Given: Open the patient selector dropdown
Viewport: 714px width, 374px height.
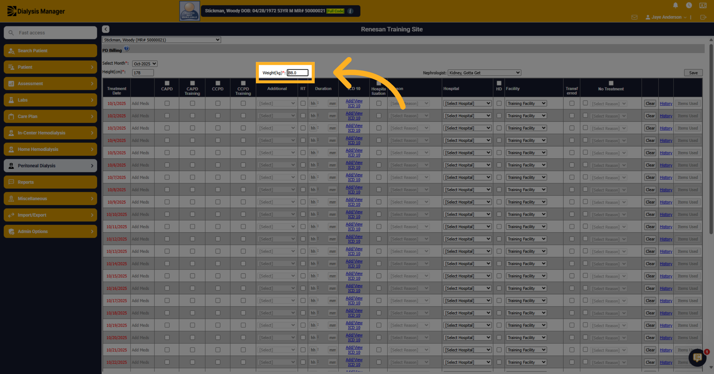Looking at the screenshot, I should click(161, 40).
